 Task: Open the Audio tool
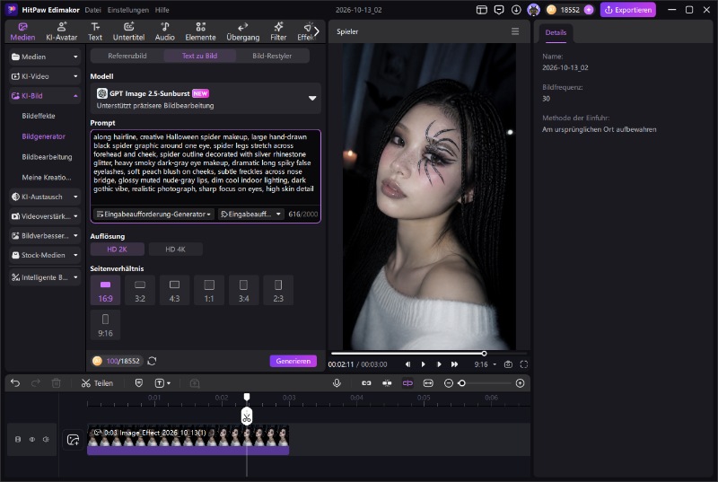[x=165, y=31]
